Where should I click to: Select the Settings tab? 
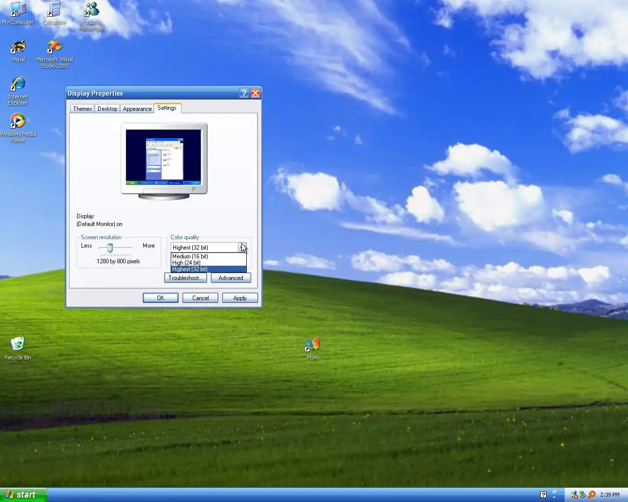[x=167, y=108]
